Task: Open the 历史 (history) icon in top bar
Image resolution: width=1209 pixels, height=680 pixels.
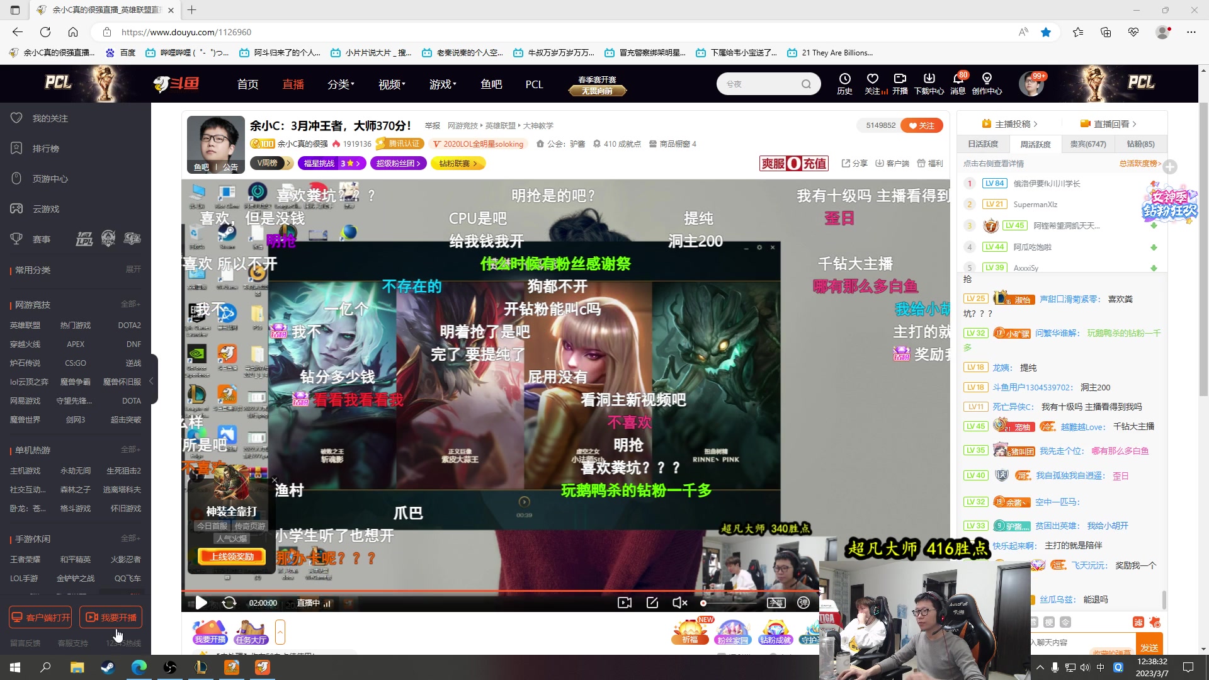Action: (x=844, y=84)
